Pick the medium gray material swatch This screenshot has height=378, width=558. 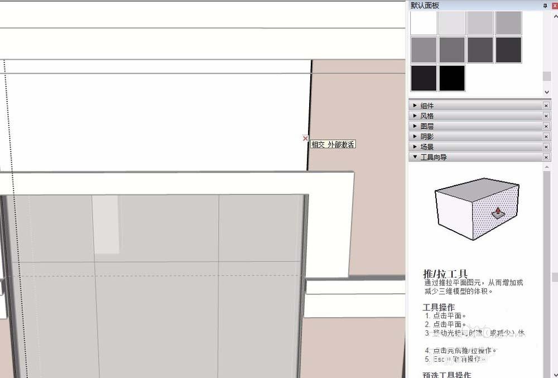pos(451,50)
